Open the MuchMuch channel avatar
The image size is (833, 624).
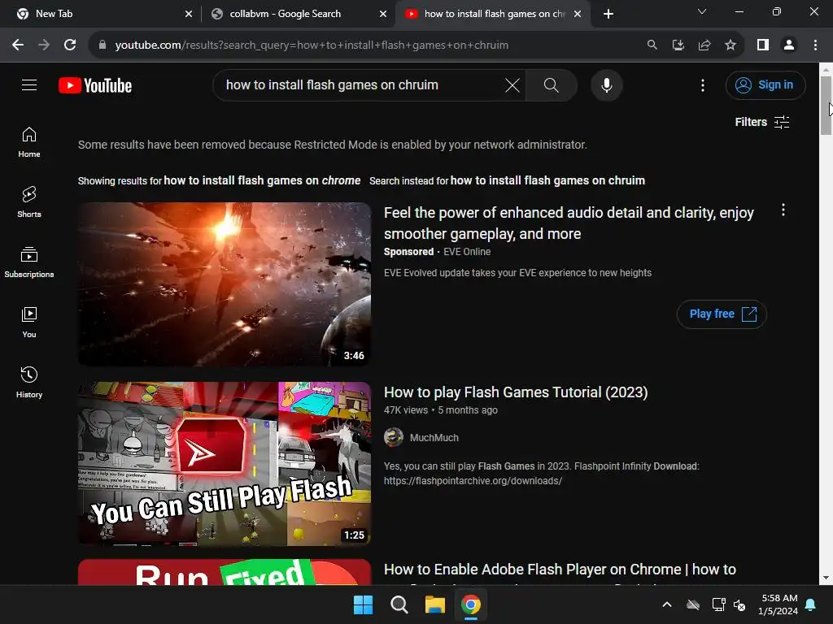click(394, 437)
